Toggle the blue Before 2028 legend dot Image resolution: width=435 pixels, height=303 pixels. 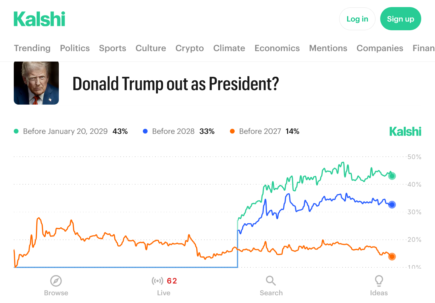pyautogui.click(x=145, y=131)
